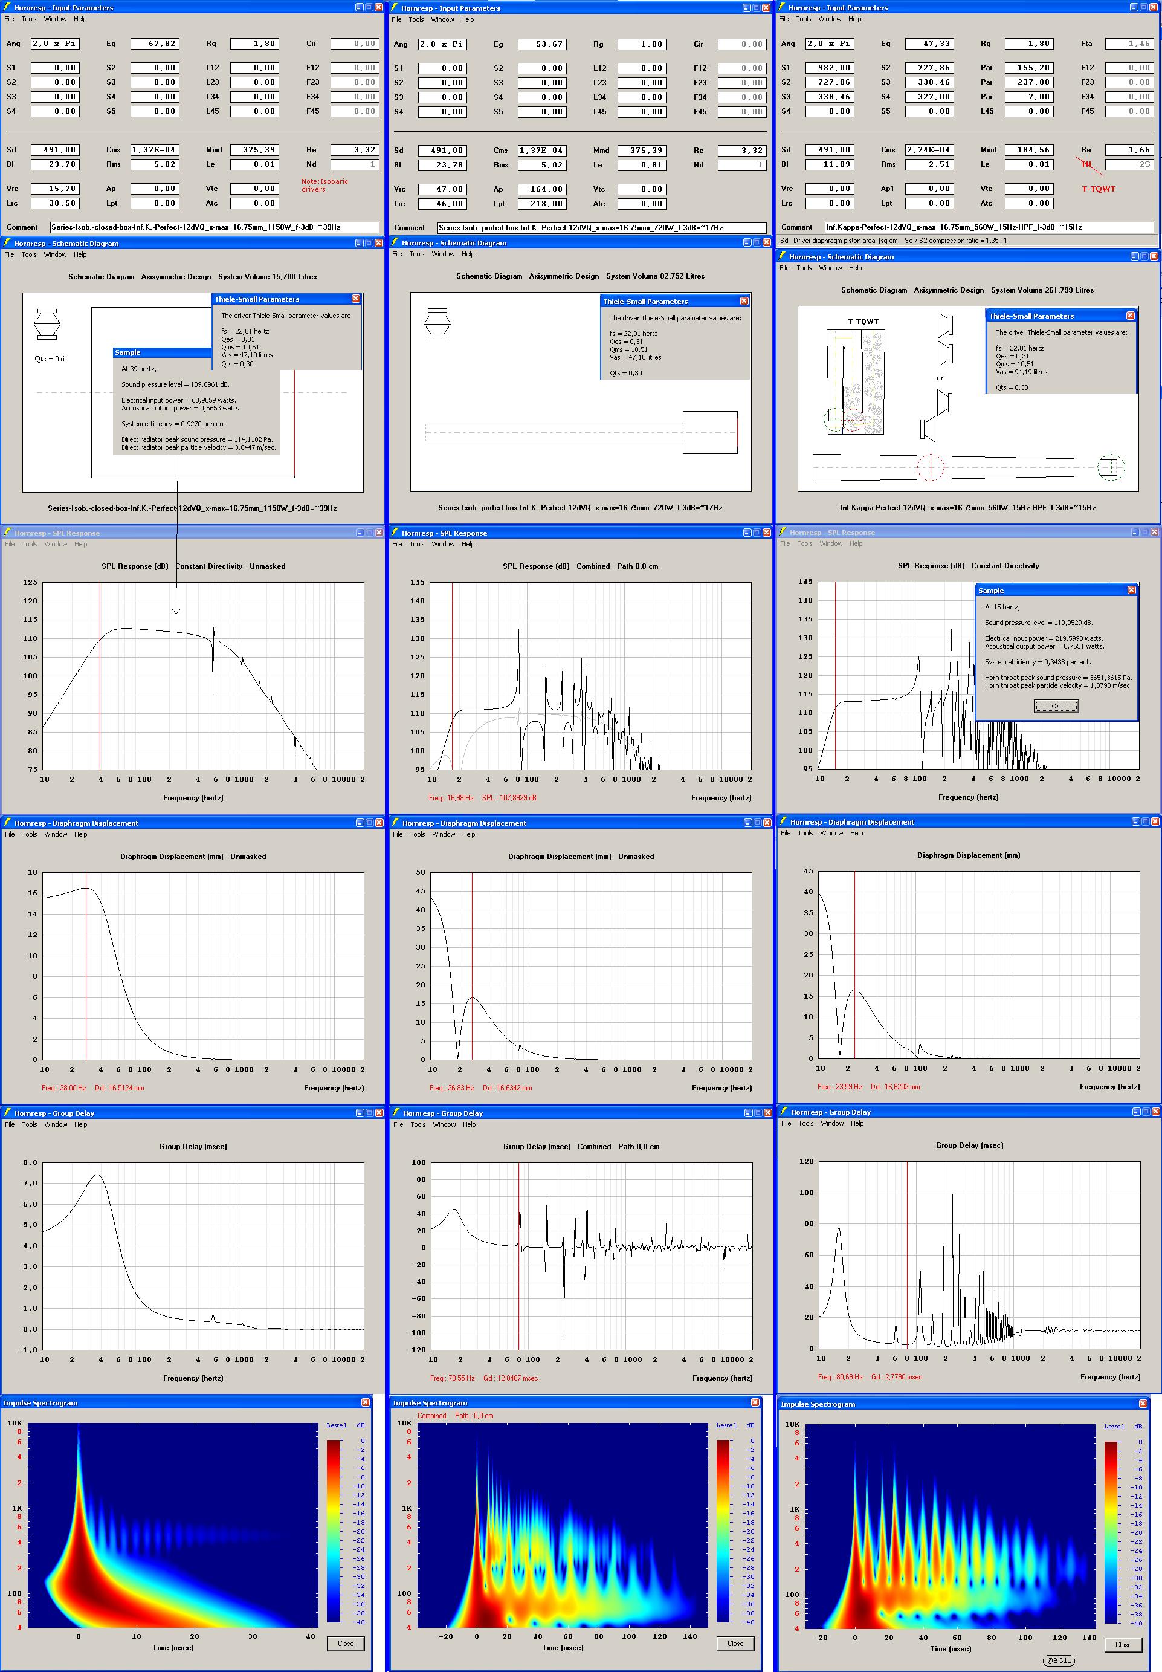Image resolution: width=1162 pixels, height=1672 pixels.
Task: Click the Mmd field containing 184,56
Action: pos(1030,150)
